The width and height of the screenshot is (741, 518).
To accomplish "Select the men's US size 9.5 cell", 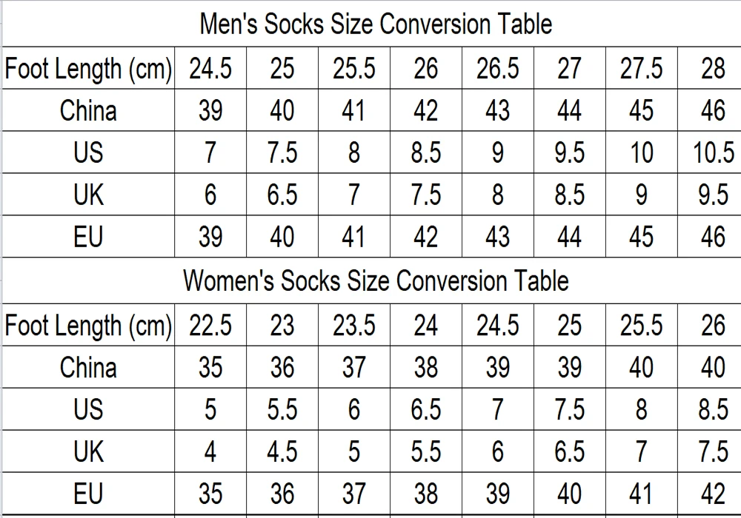I will [569, 152].
